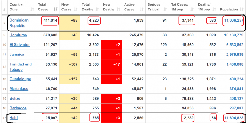Open Guadeloupe population 400,224 link
This screenshot has height=123, width=246.
236,79
